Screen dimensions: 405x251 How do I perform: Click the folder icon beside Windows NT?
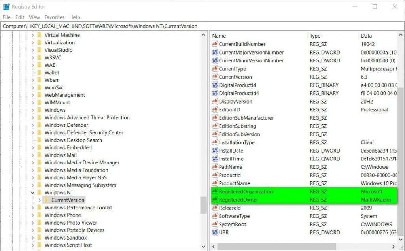pyautogui.click(x=40, y=192)
